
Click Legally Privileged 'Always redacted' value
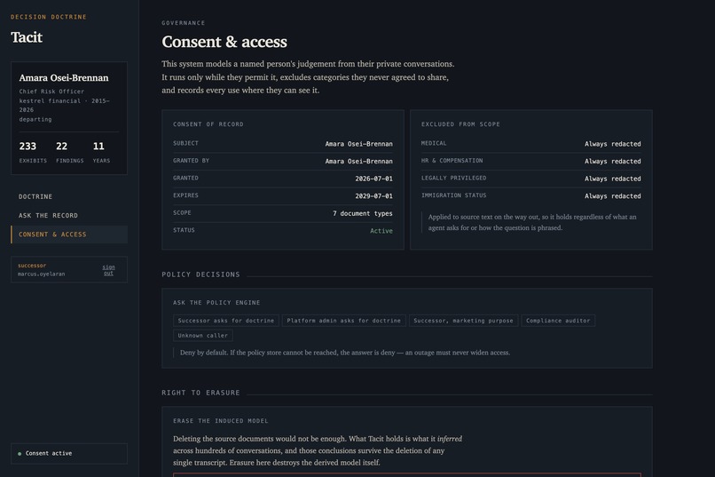click(x=613, y=179)
